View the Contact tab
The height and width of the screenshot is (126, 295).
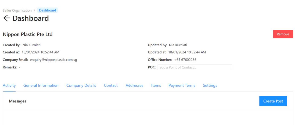click(111, 86)
